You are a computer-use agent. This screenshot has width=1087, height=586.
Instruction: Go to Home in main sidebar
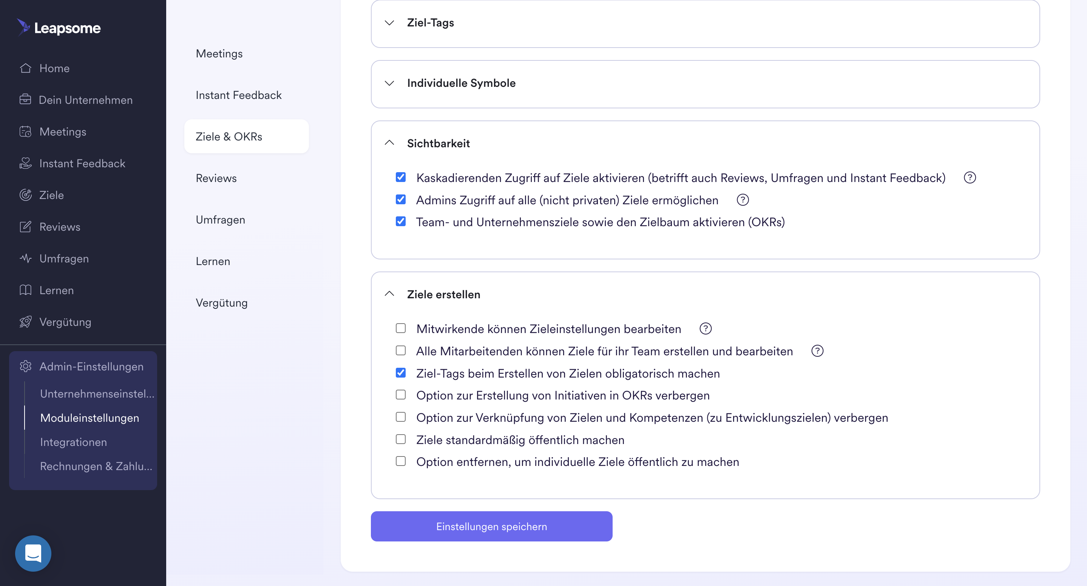[54, 68]
